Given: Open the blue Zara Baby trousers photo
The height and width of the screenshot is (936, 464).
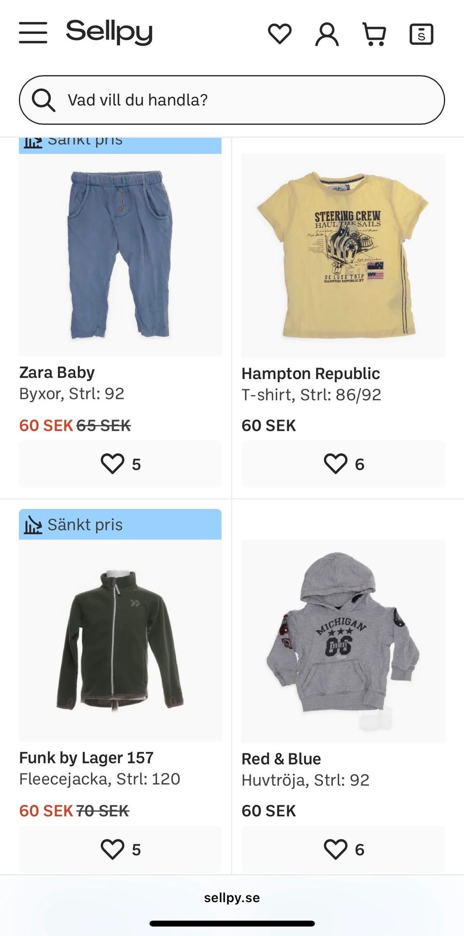Looking at the screenshot, I should (x=120, y=255).
